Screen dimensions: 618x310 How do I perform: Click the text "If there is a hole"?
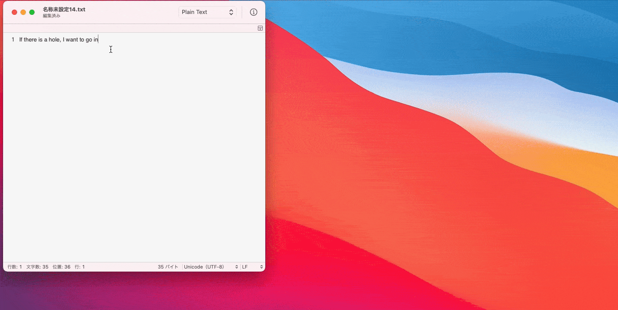[39, 40]
